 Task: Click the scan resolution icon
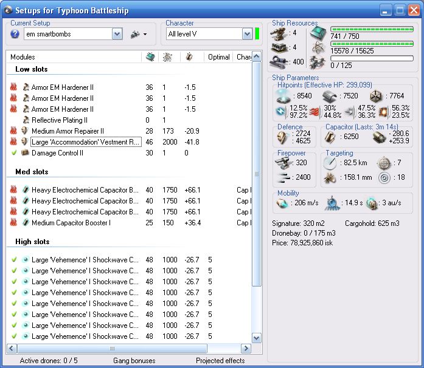(x=330, y=178)
